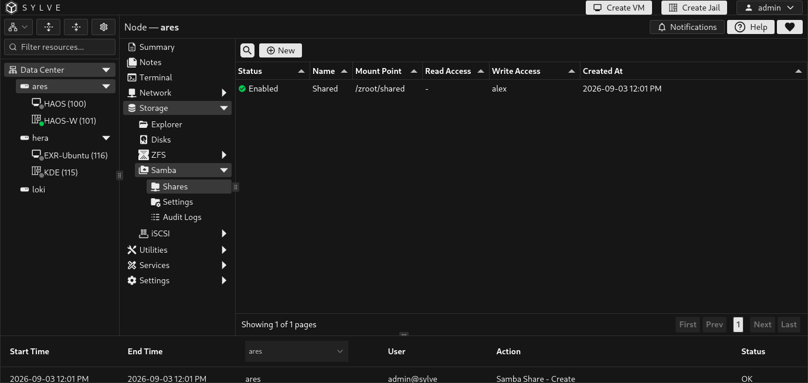808x383 pixels.
Task: Click the Storage database icon
Action: [x=132, y=108]
